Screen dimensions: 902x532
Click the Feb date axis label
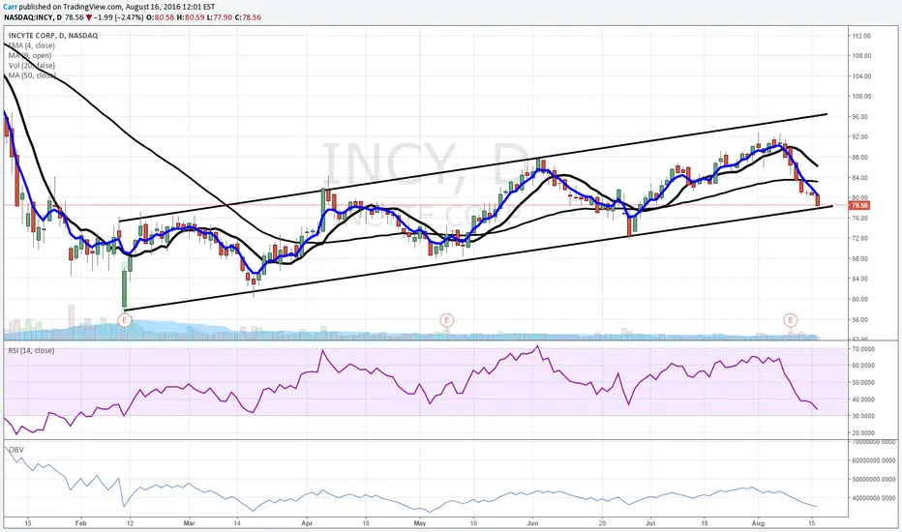click(80, 523)
